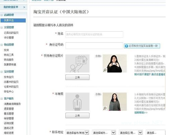Image resolution: width=169 pixels, height=135 pixels.
Task: Open 出售中的宝贝 menu item
Action: (x=11, y=82)
